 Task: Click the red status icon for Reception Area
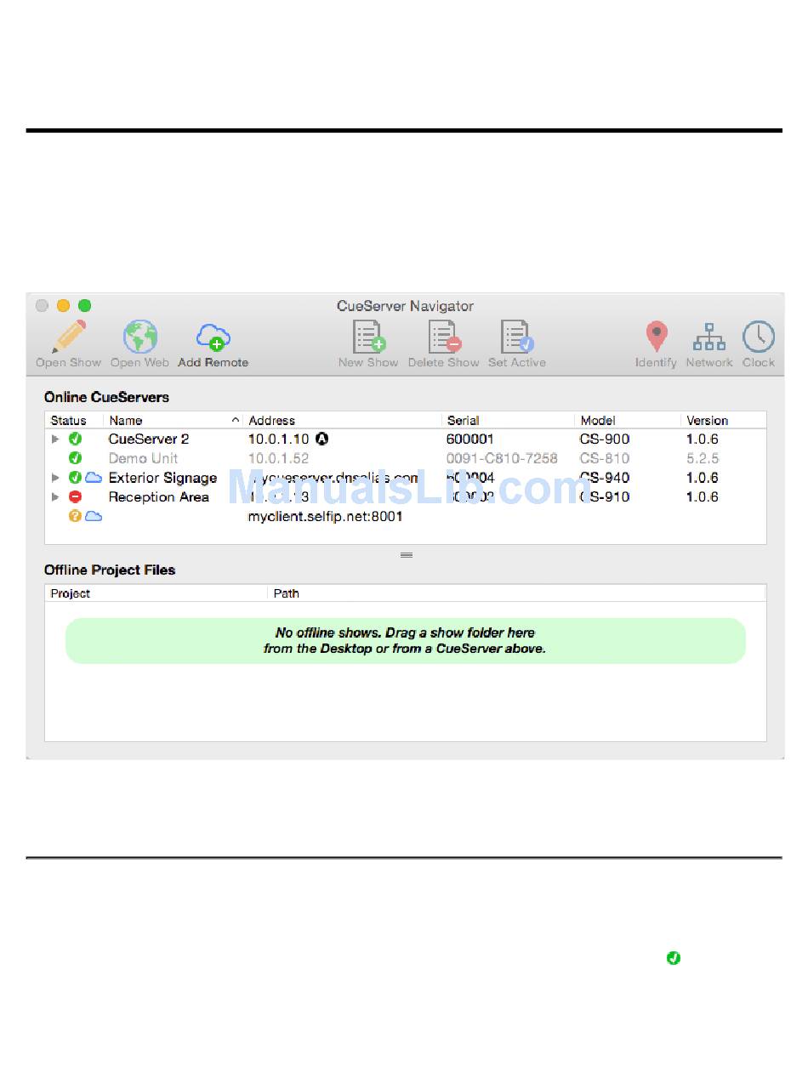tap(75, 497)
